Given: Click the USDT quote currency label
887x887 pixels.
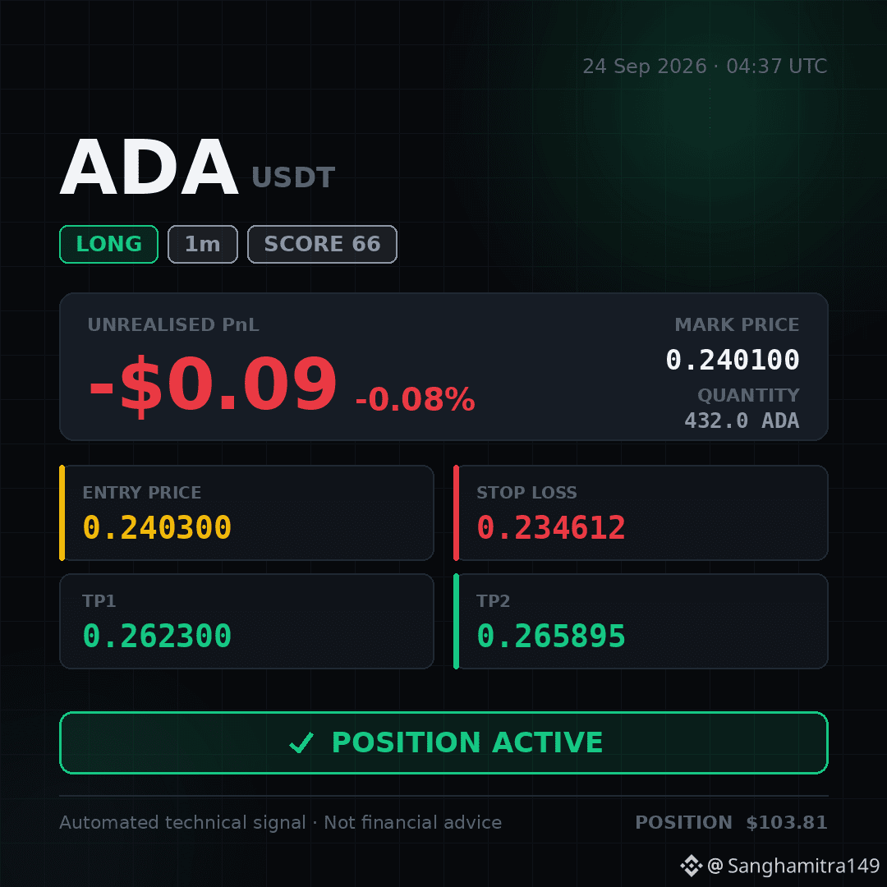Looking at the screenshot, I should (x=293, y=177).
